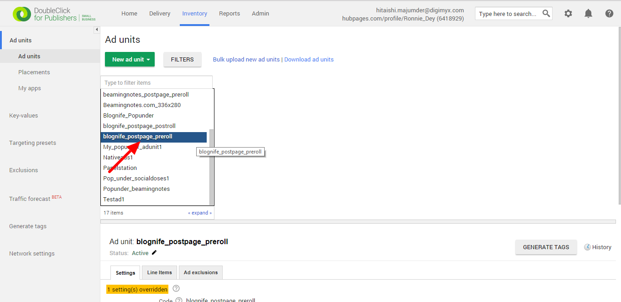Edit the ad unit Status with the pencil
The width and height of the screenshot is (621, 302).
(154, 252)
